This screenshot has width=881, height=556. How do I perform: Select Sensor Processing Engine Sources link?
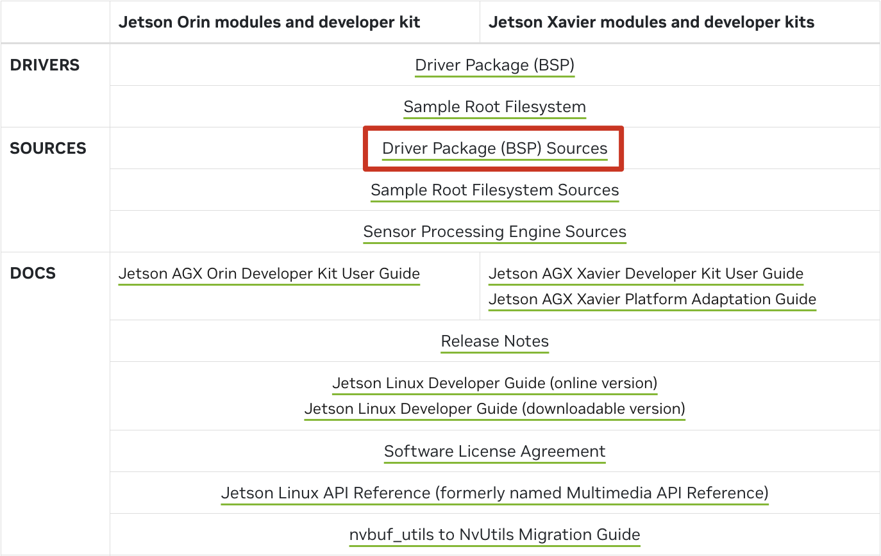pos(494,232)
